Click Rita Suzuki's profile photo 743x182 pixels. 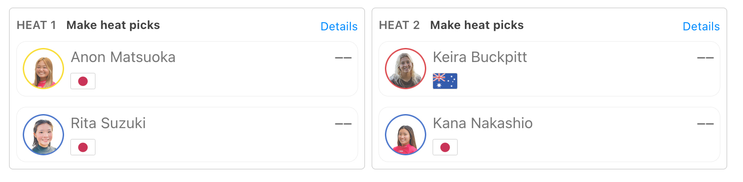tap(43, 134)
